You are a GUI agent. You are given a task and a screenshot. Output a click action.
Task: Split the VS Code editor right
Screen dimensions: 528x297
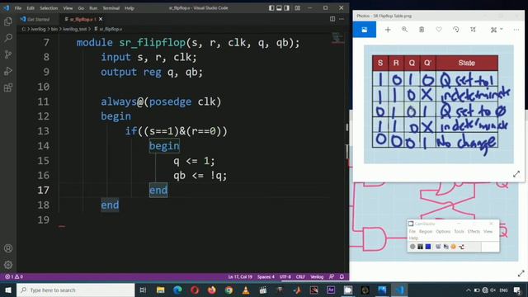tap(332, 19)
